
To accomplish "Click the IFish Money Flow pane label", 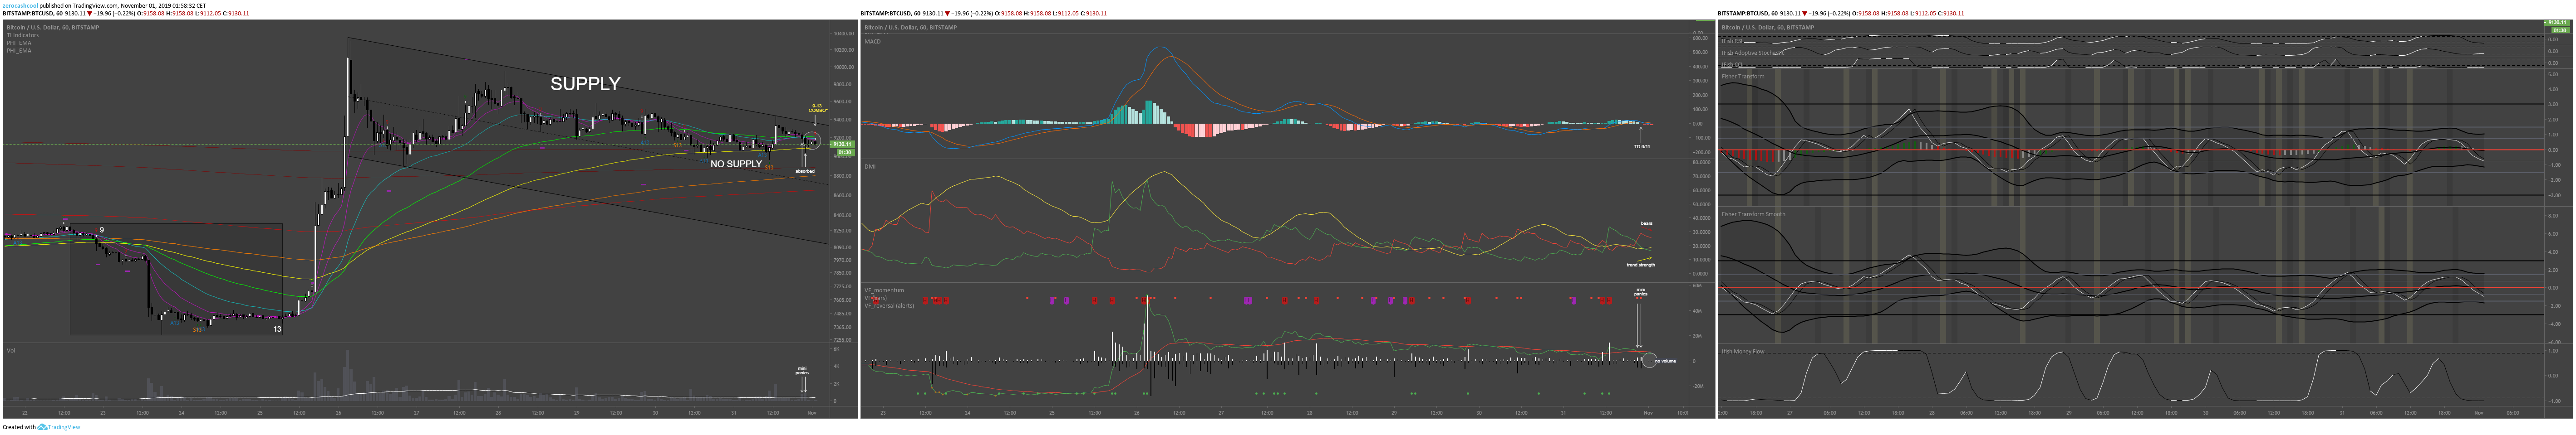I will point(1743,351).
